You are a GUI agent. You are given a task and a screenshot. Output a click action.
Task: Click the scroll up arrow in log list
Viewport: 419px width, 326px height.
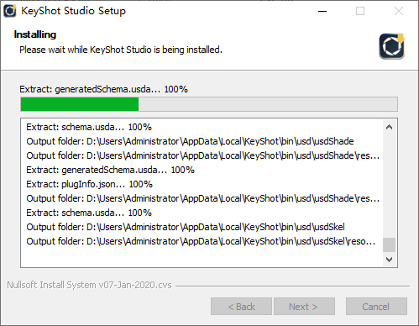click(389, 127)
